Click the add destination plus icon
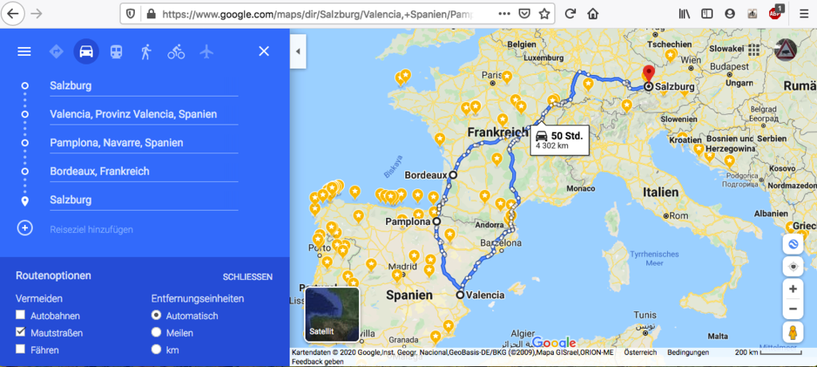 click(25, 228)
